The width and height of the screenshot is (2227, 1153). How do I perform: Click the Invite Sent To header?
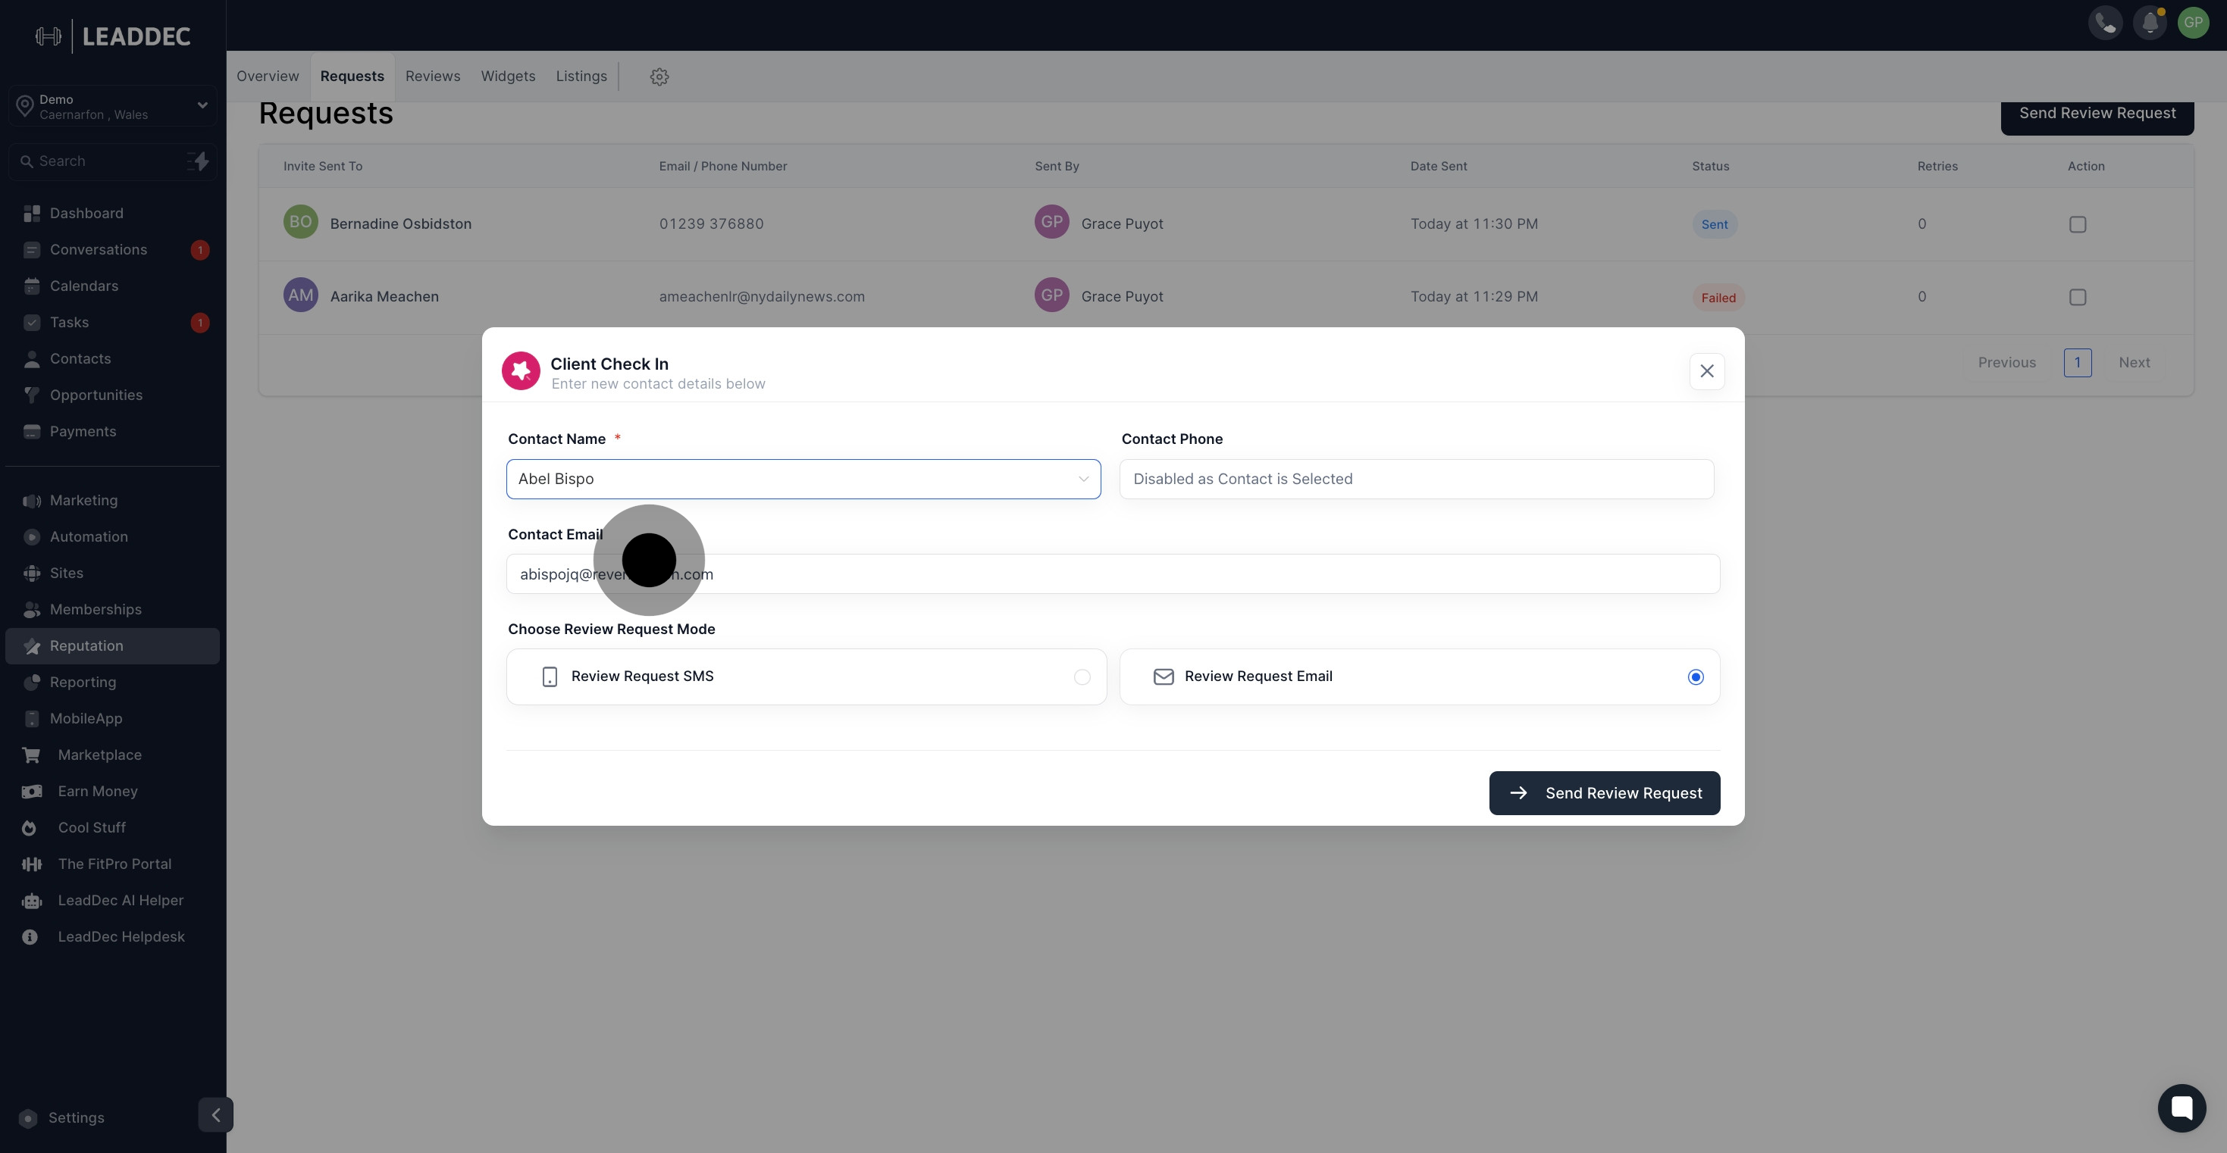(322, 166)
